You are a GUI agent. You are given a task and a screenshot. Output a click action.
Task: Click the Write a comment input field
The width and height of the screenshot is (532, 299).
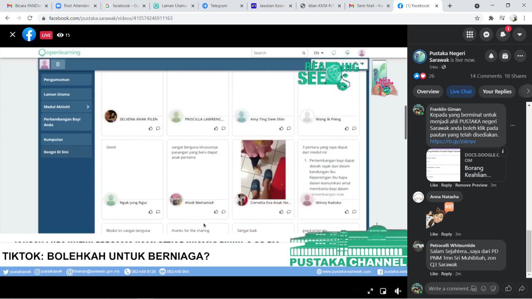pyautogui.click(x=449, y=289)
